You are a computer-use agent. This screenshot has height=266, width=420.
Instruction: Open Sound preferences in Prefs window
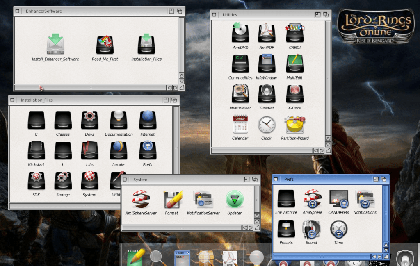[311, 229]
